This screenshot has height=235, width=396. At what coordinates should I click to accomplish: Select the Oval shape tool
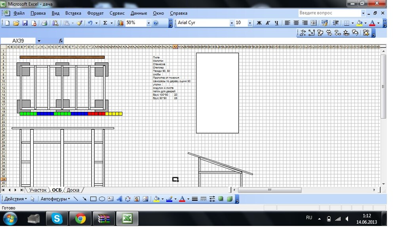pyautogui.click(x=102, y=199)
